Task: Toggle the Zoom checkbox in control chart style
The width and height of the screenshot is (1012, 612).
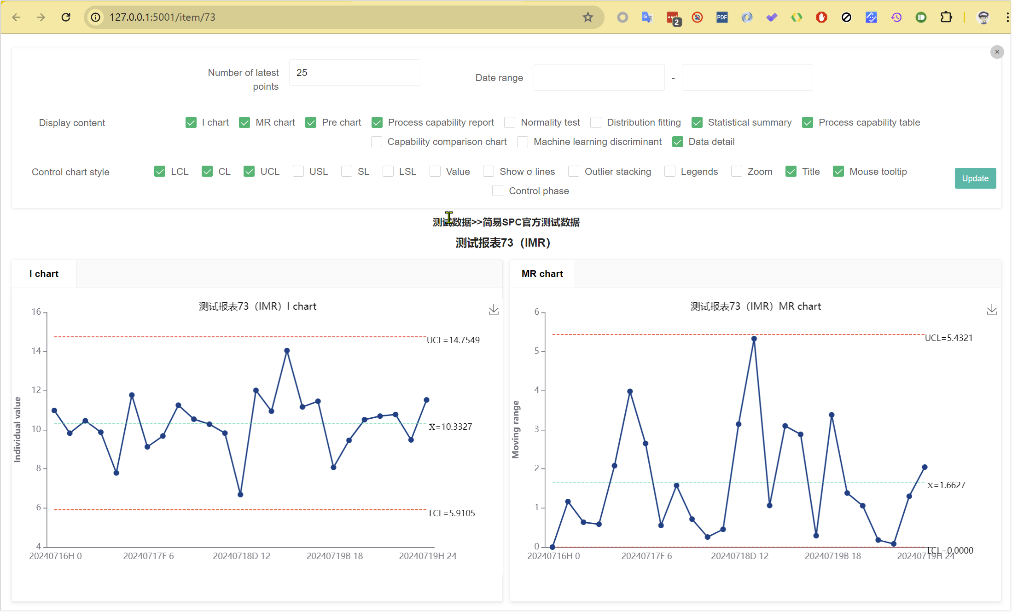Action: 737,171
